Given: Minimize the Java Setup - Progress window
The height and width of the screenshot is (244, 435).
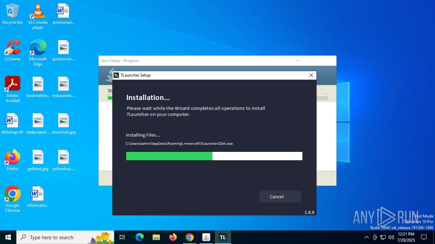Looking at the screenshot, I should 298,61.
